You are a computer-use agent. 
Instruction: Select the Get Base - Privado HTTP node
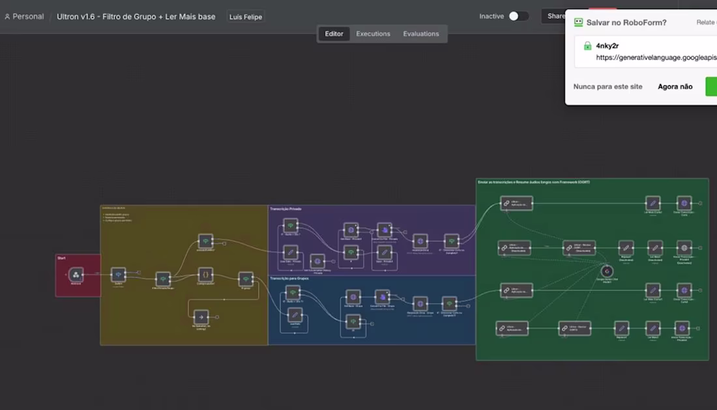[351, 230]
